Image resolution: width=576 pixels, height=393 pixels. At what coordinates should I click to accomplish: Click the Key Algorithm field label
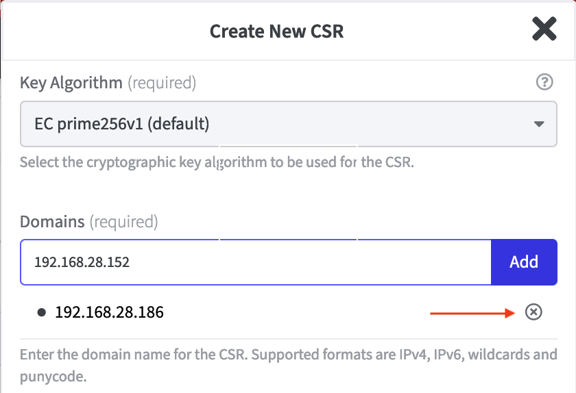point(71,83)
